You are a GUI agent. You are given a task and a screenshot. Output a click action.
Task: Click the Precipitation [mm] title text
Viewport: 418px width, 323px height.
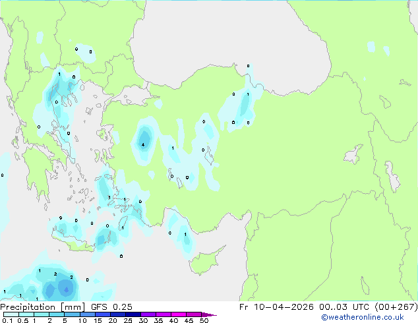pos(42,307)
